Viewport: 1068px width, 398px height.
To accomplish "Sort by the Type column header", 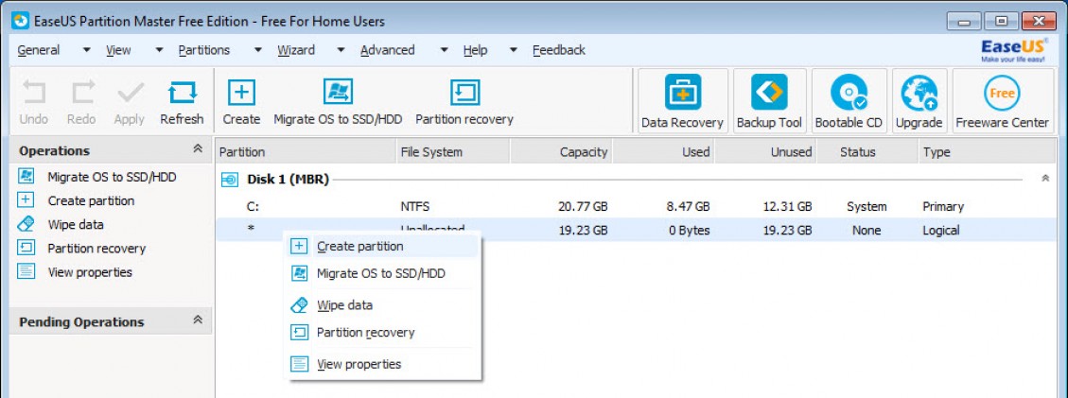I will click(x=988, y=152).
